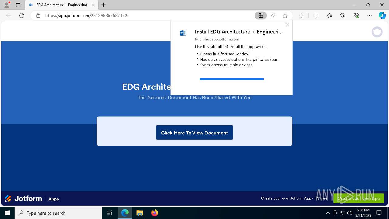The image size is (389, 219).
Task: Click the volume speaker tray icon
Action: [x=350, y=213]
